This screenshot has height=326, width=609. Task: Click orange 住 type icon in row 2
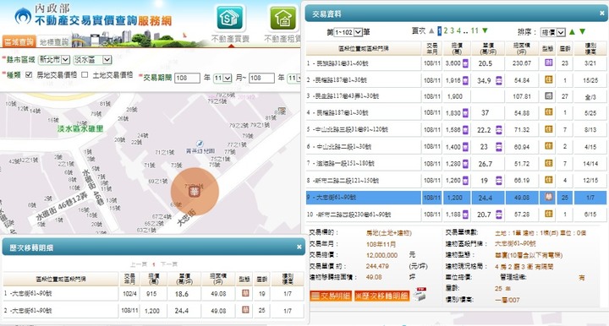point(548,79)
